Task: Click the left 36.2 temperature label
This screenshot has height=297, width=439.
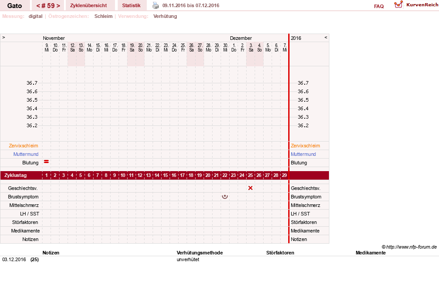Action: point(32,125)
